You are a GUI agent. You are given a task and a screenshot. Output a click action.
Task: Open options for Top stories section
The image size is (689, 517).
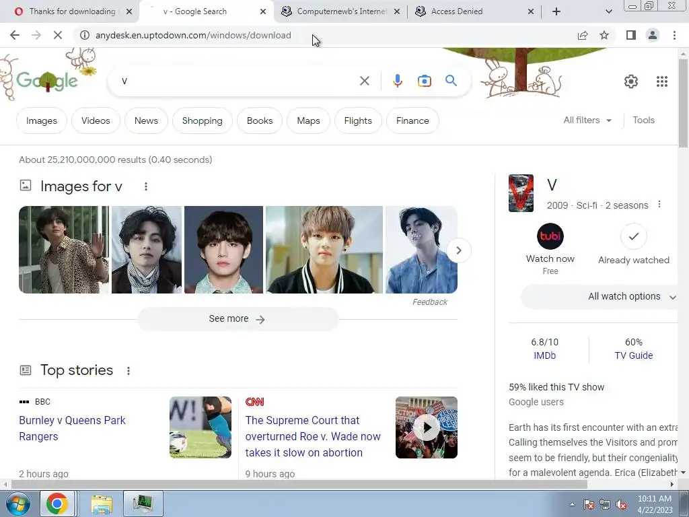click(129, 371)
